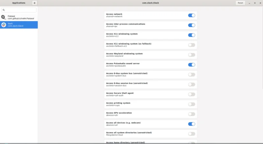Enable Access printing system toggle
The image size is (263, 144).
coord(192,105)
